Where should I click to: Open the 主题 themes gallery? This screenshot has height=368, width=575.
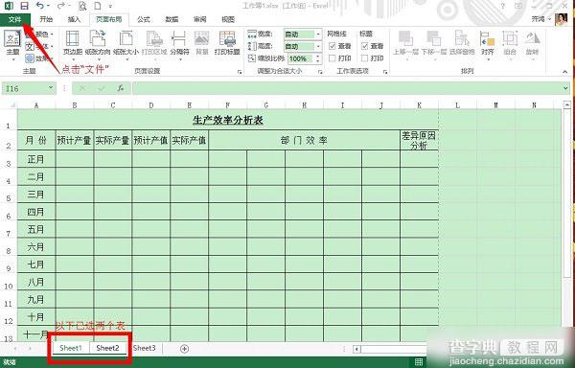tap(12, 44)
